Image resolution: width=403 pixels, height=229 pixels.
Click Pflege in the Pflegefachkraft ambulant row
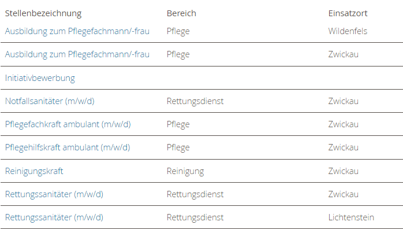(x=178, y=124)
